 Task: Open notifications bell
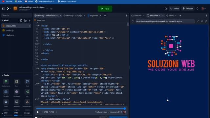pos(198,9)
